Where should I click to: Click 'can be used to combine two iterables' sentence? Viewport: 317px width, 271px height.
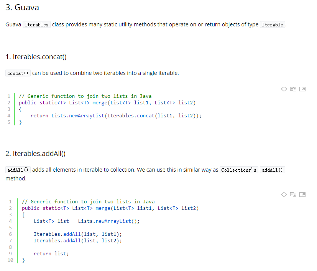point(105,73)
